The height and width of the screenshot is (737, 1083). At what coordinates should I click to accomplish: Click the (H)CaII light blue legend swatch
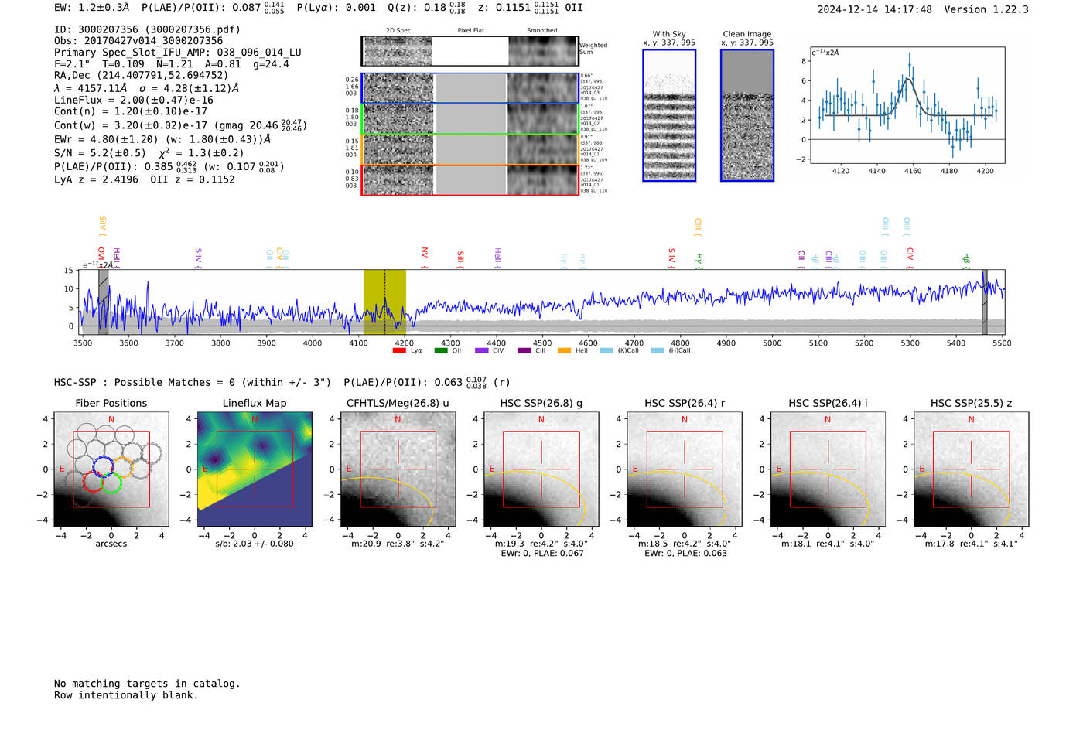tap(658, 351)
